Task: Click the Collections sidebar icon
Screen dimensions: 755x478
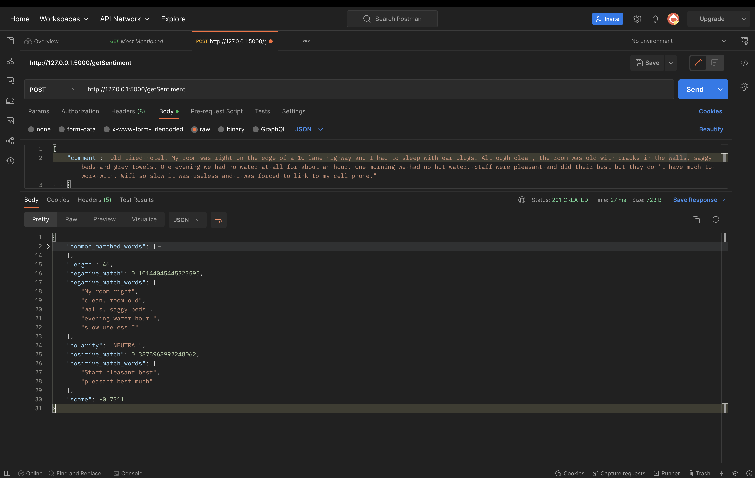Action: click(x=10, y=41)
